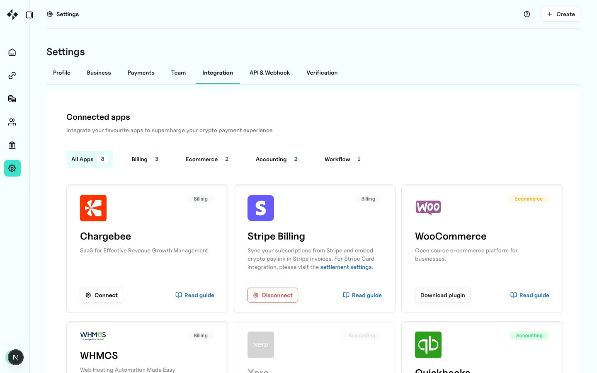Toggle the sidebar collapse icon
Image resolution: width=597 pixels, height=373 pixels.
coord(29,15)
